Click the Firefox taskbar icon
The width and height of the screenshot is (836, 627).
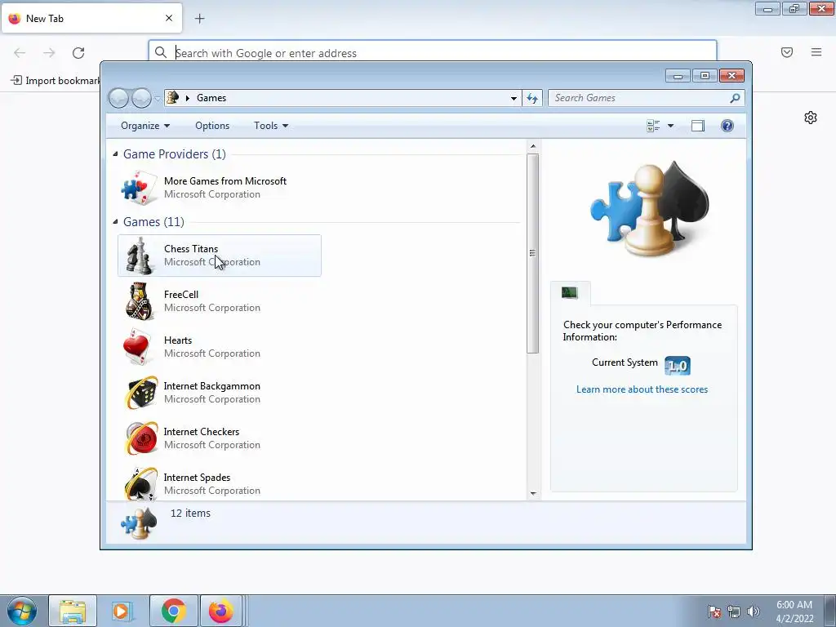pos(220,611)
